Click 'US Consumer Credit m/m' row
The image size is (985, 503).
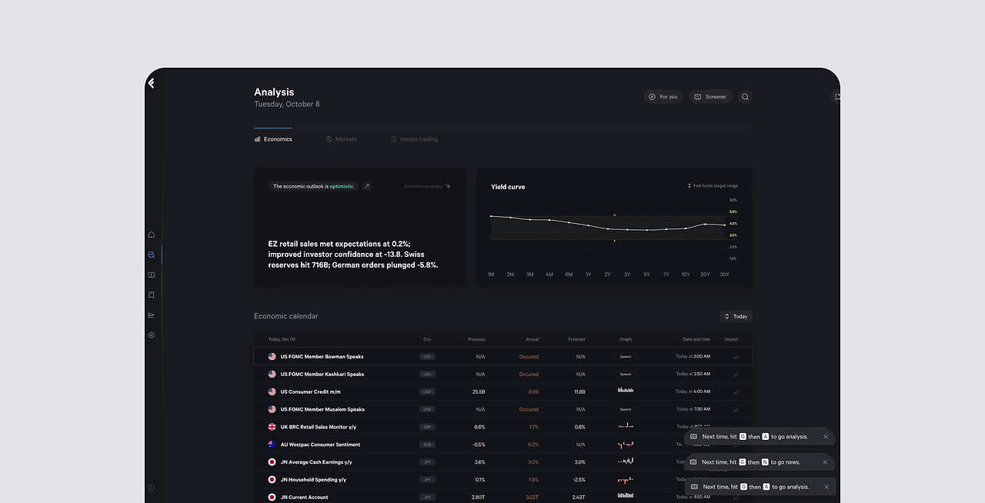tap(503, 391)
